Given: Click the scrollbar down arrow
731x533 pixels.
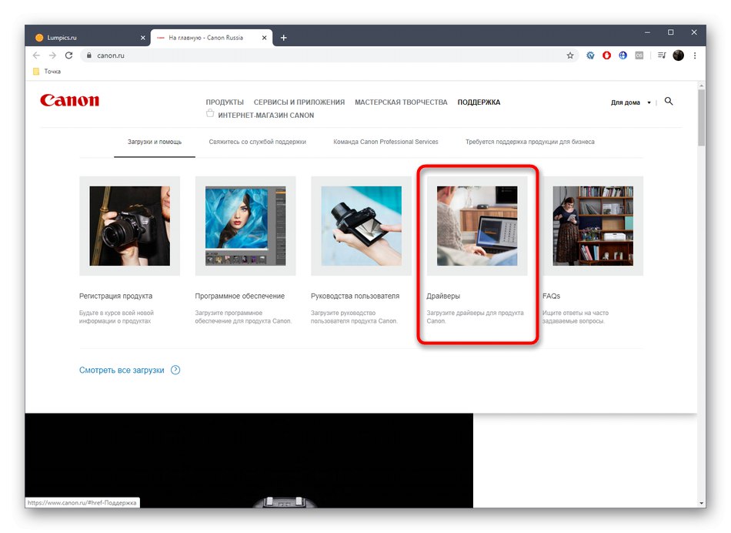Looking at the screenshot, I should 701,503.
